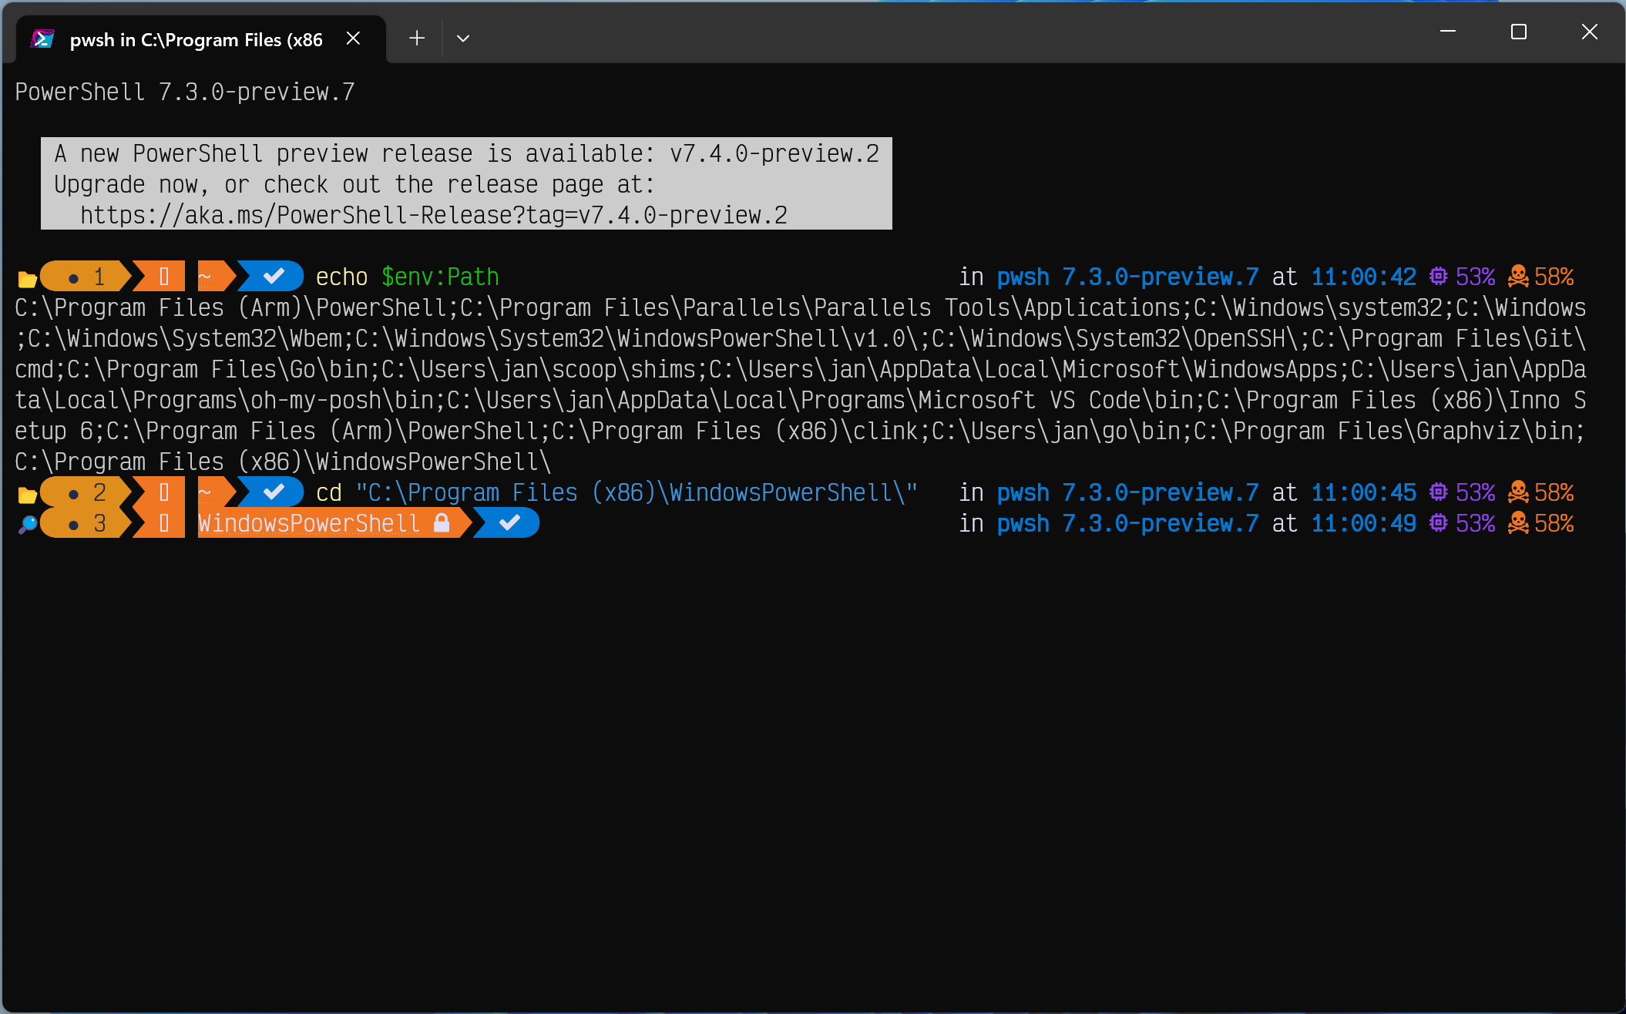Screen dimensions: 1626x1014
Task: Click the lock icon in the WindowsPowerShell segment
Action: point(443,522)
